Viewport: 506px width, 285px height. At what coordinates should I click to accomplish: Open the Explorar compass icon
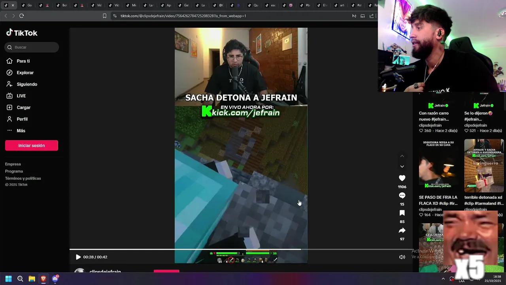[9, 72]
